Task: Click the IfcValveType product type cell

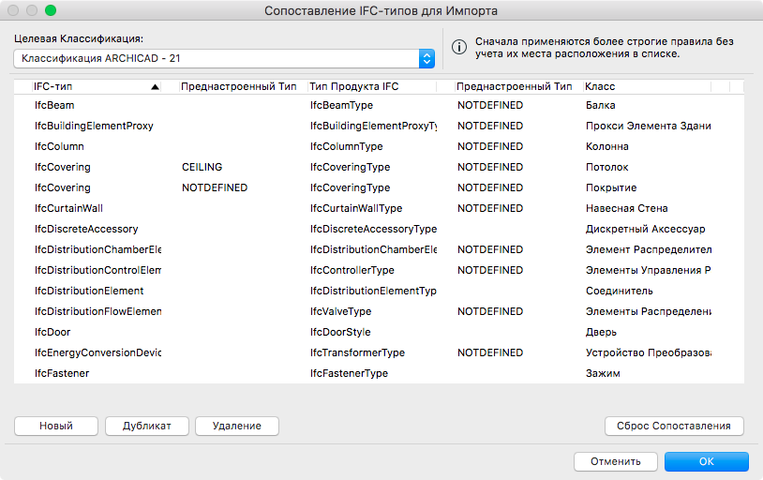Action: [341, 311]
